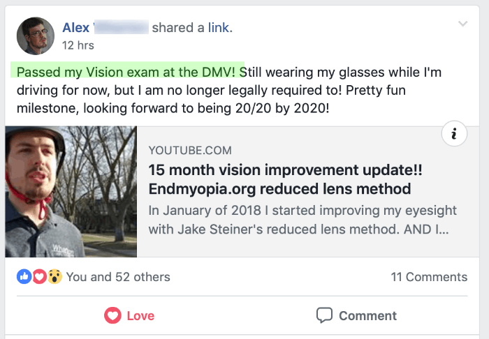The width and height of the screenshot is (489, 339).
Task: Click the red heart reaction icon
Action: pyautogui.click(x=39, y=277)
